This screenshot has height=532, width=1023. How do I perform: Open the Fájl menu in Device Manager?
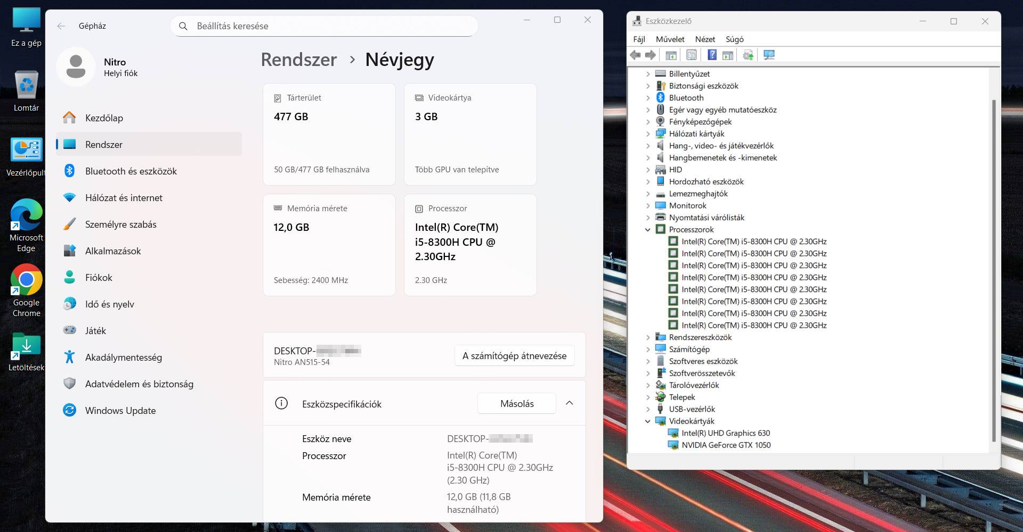(x=639, y=39)
